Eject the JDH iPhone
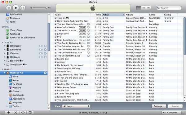 pyautogui.click(x=45, y=50)
